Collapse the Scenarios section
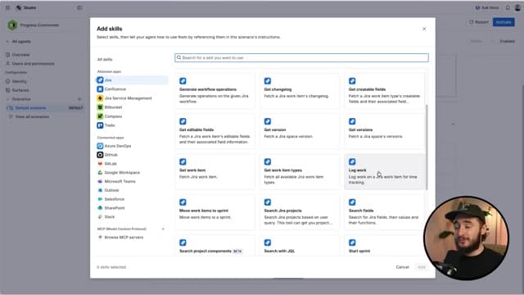This screenshot has width=524, height=295. 8,99
